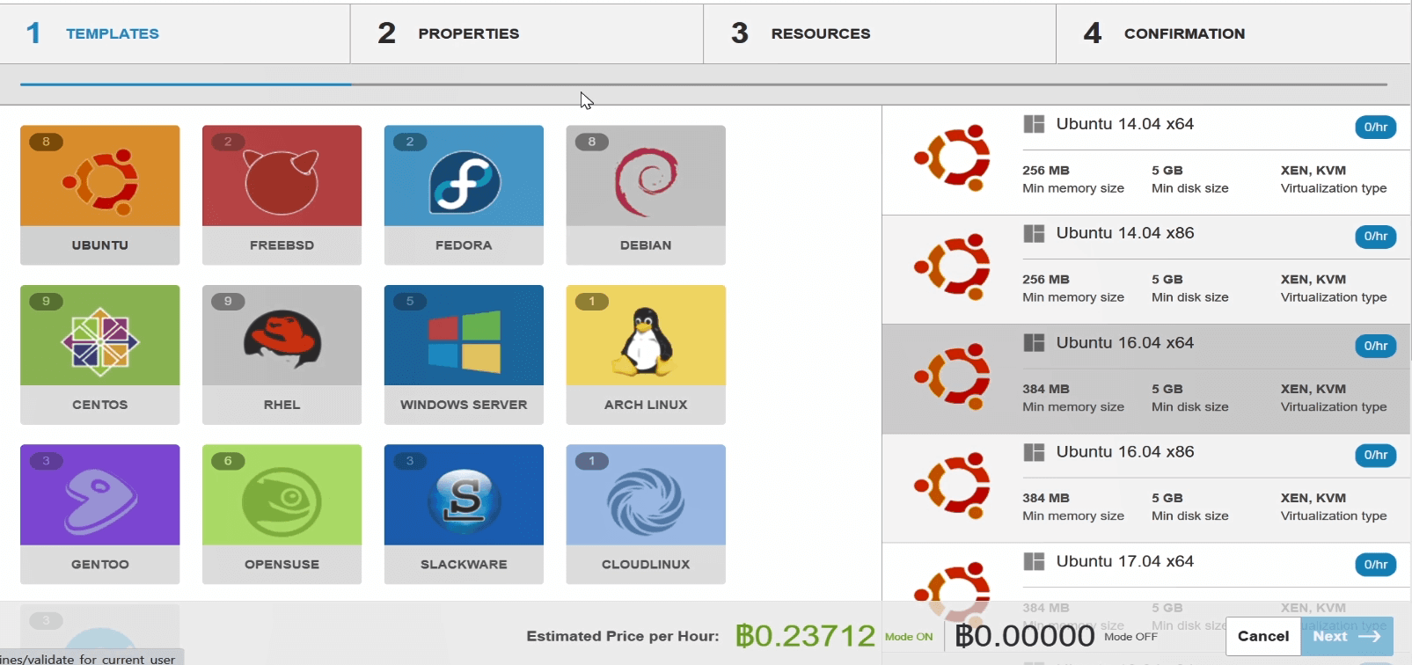Select the Ubuntu 16.04 x86 title text
The width and height of the screenshot is (1412, 665).
click(x=1124, y=452)
